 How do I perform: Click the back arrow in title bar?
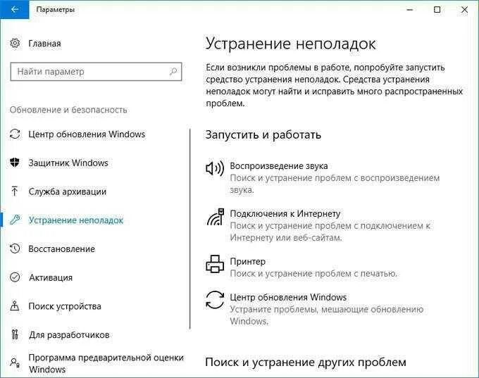14,9
